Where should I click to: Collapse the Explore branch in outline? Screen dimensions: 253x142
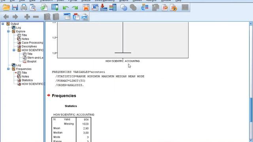pos(8,32)
